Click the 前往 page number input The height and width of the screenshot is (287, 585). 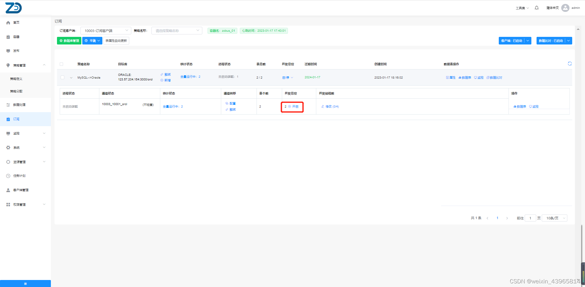tap(530, 218)
